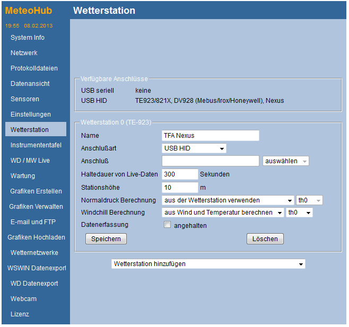Screen dimensions: 349x327
Task: Go to the Netzwerk page
Action: pos(24,53)
